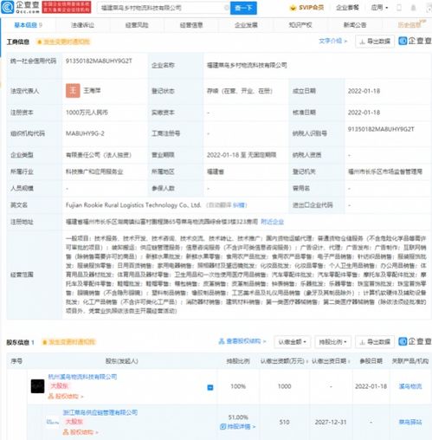Click the change-notice badge beside 股东信息

(x=68, y=342)
